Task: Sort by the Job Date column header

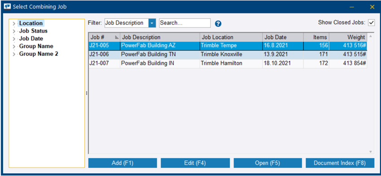Action: [283, 37]
